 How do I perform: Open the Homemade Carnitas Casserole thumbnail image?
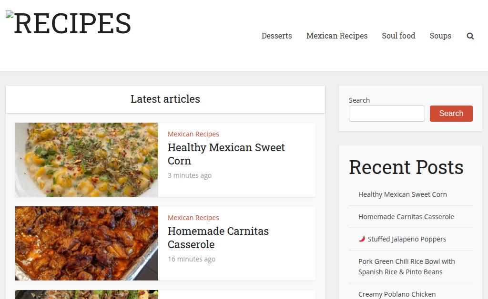[87, 243]
